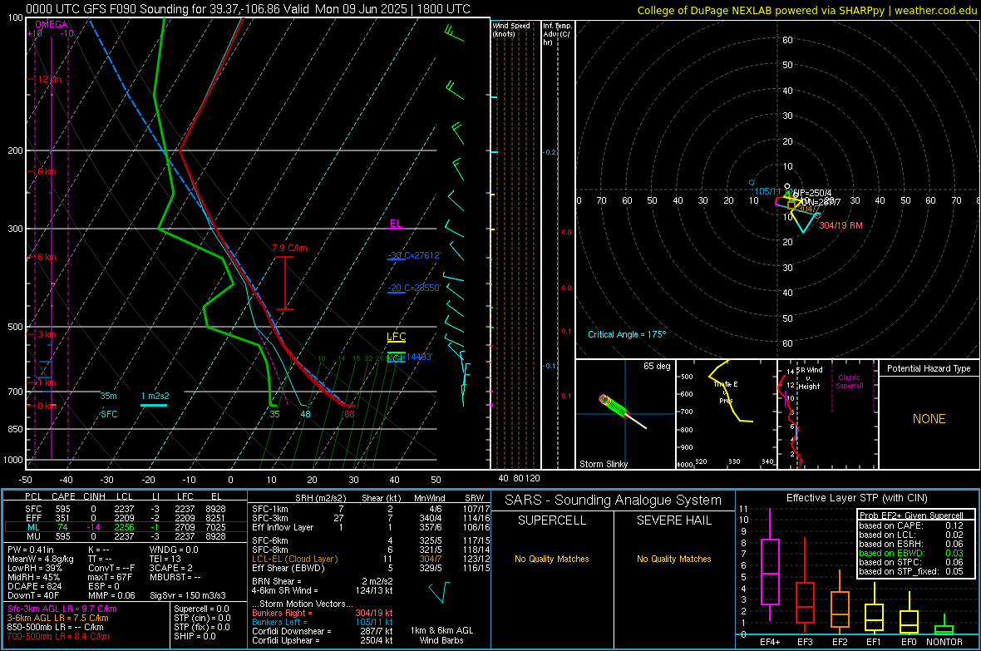The image size is (981, 651).
Task: Click the Prob EF2+ Given Supercell heading
Action: coord(911,515)
